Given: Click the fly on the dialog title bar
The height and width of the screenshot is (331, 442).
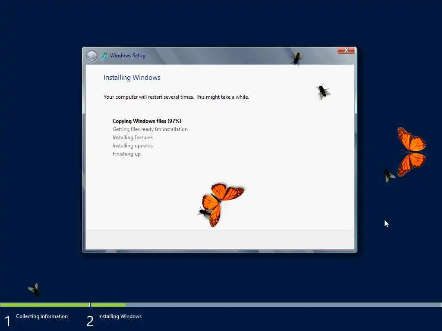Looking at the screenshot, I should tap(297, 58).
